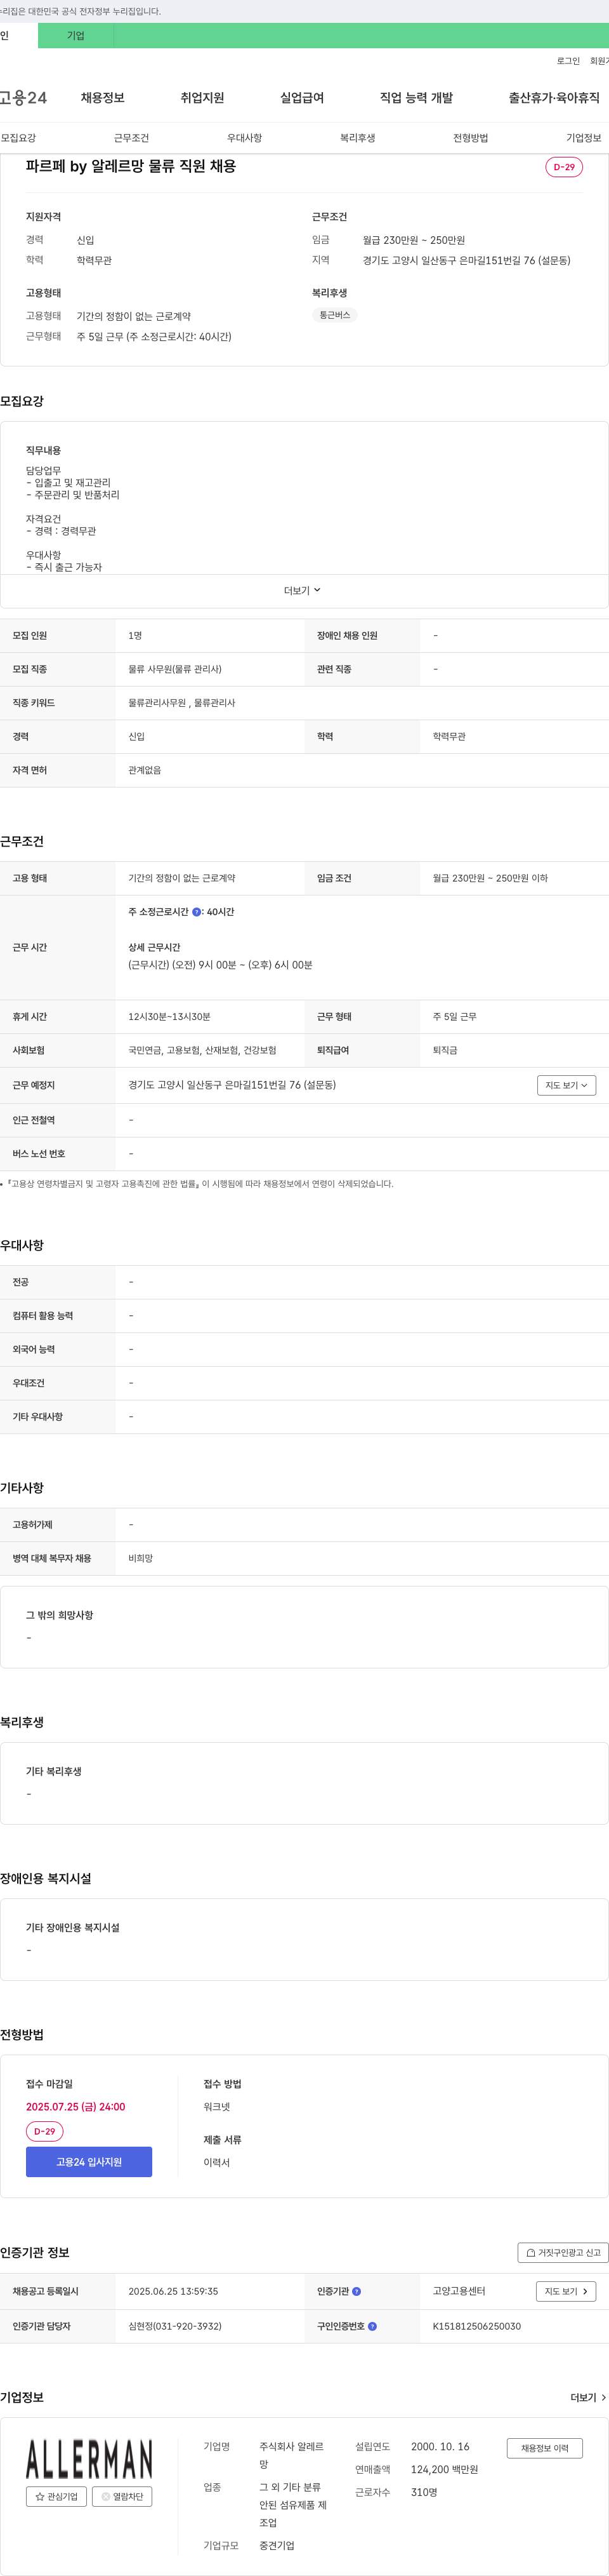
Task: Click the info icon beside 인증기관
Action: coord(357,2291)
